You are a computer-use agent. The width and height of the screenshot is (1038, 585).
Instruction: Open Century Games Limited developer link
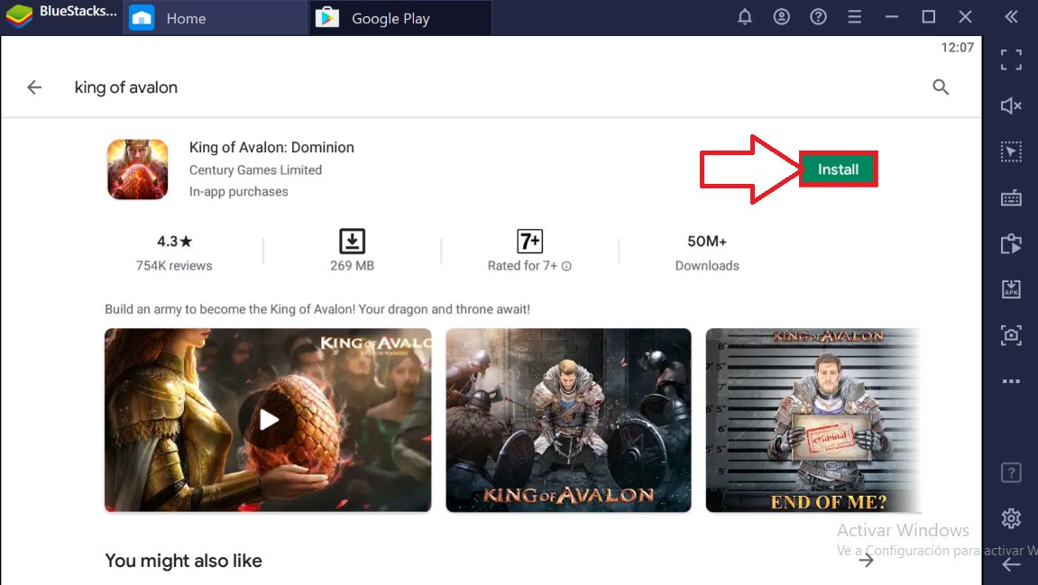coord(255,170)
